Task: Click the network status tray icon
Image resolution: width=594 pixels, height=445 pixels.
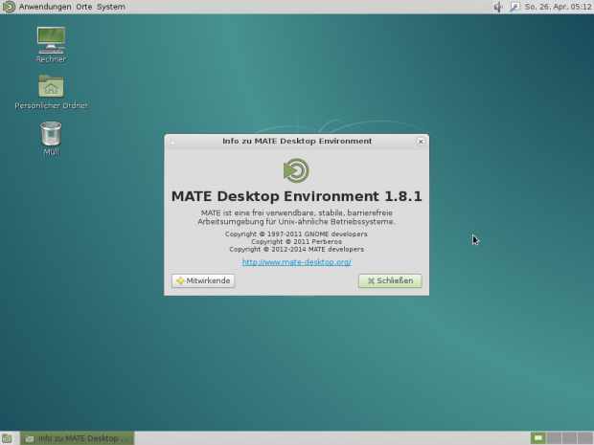Action: 514,7
